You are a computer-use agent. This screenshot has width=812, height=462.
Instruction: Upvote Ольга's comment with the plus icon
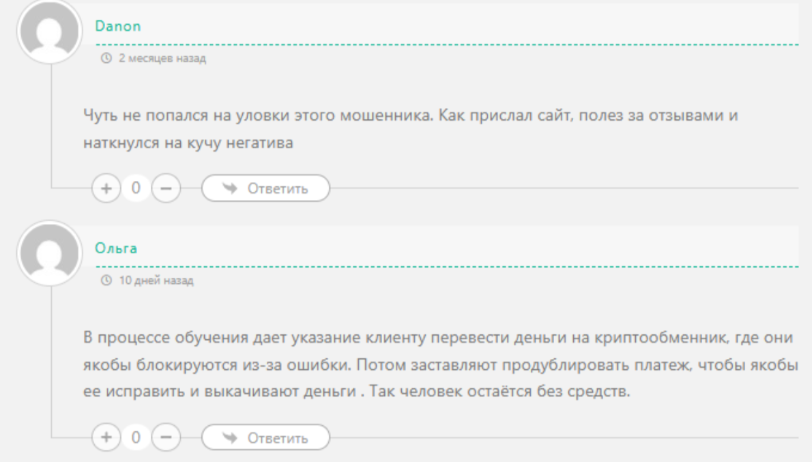click(106, 437)
